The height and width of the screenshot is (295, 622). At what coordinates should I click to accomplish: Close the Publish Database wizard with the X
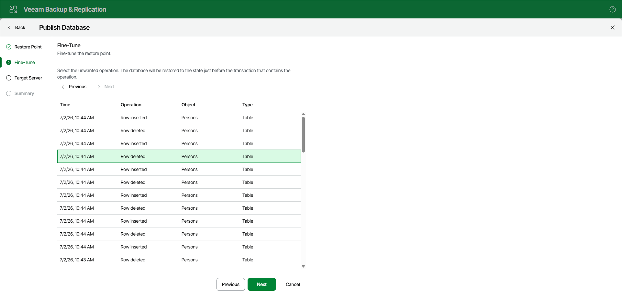613,27
